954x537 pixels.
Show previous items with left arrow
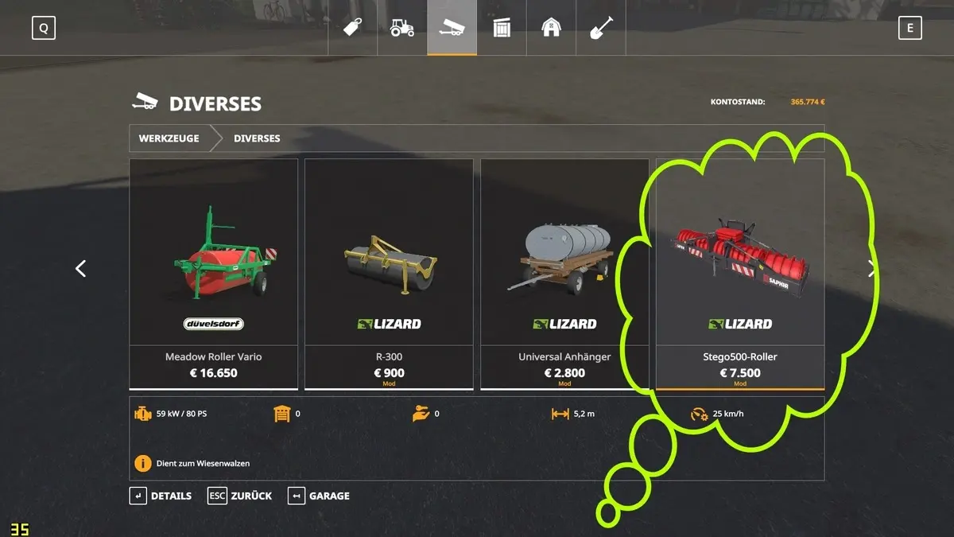coord(80,269)
